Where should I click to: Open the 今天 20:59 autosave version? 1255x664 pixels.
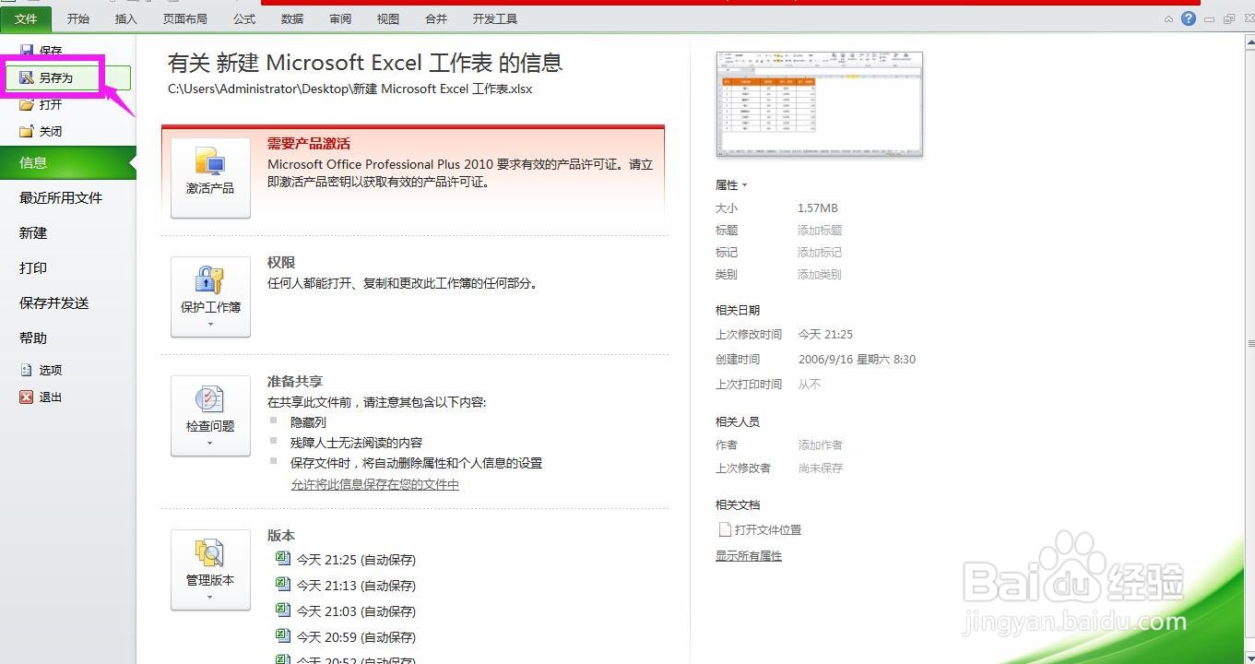[346, 637]
